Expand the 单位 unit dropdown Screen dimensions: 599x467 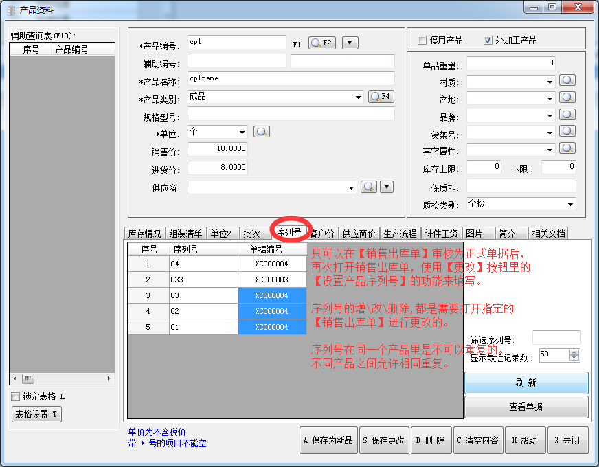point(242,133)
